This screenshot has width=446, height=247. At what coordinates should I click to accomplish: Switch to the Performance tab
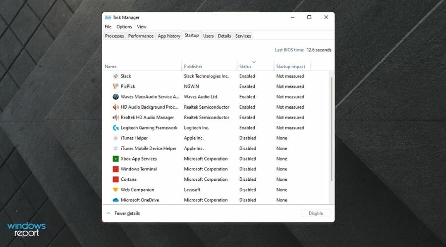pos(141,36)
